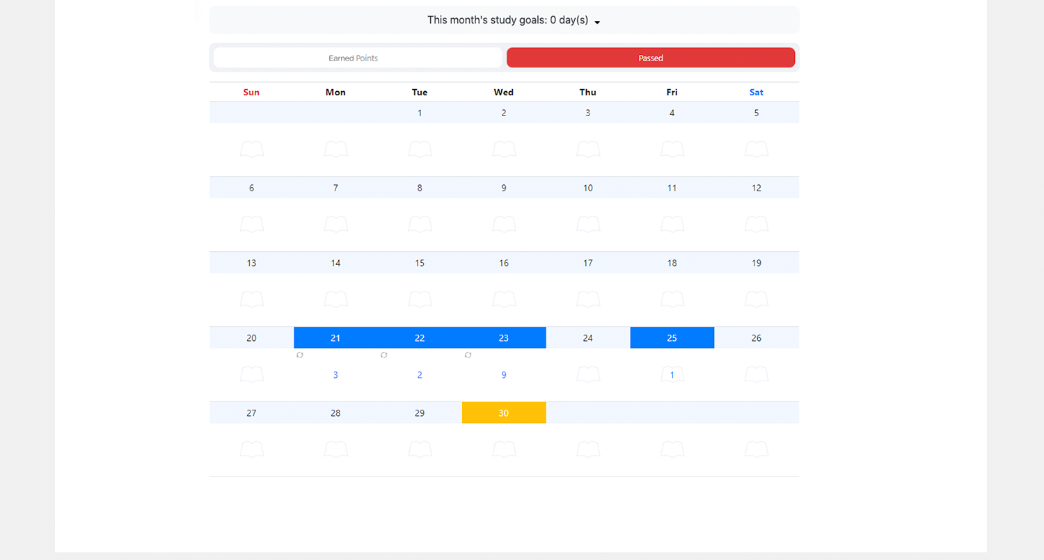Click the book icon under date 18
This screenshot has width=1044, height=560.
(x=672, y=299)
